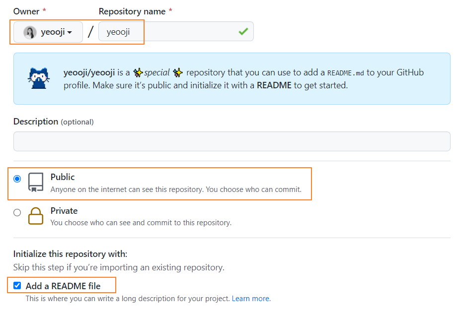Click the 'Repository name' label
This screenshot has width=461, height=312.
(132, 11)
